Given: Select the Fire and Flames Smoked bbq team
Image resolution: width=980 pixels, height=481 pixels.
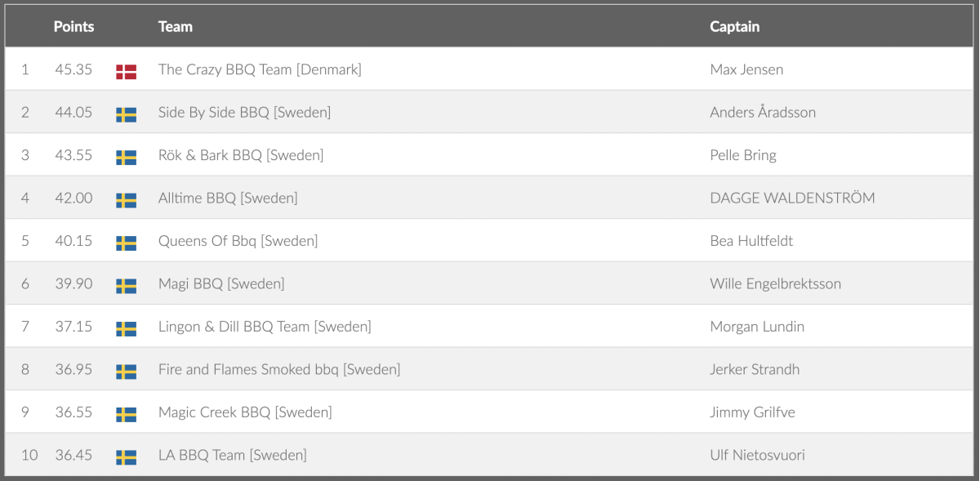Looking at the screenshot, I should pos(279,370).
